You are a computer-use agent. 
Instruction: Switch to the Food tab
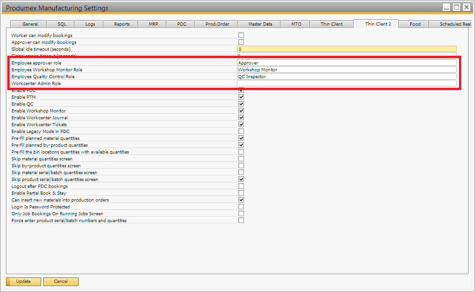(415, 24)
